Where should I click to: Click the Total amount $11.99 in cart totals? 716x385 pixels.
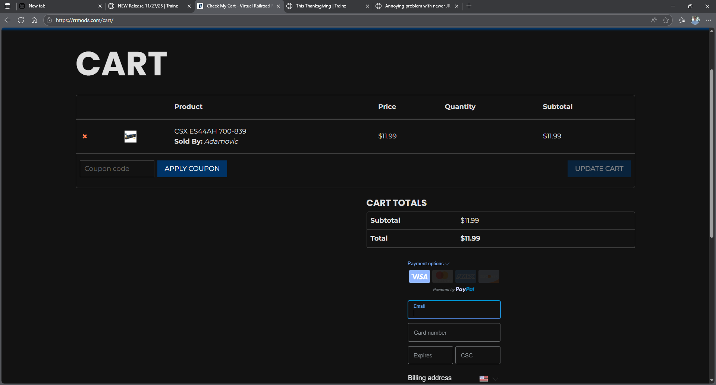pyautogui.click(x=470, y=238)
